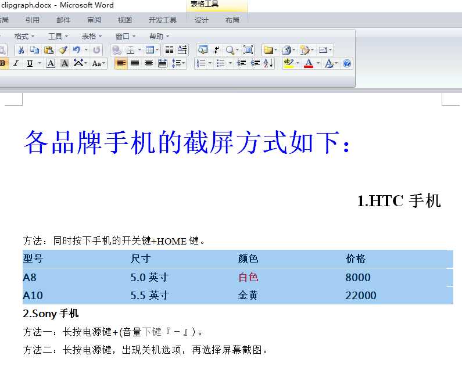
Task: Switch to the 引用 ribbon tab
Action: tap(32, 20)
